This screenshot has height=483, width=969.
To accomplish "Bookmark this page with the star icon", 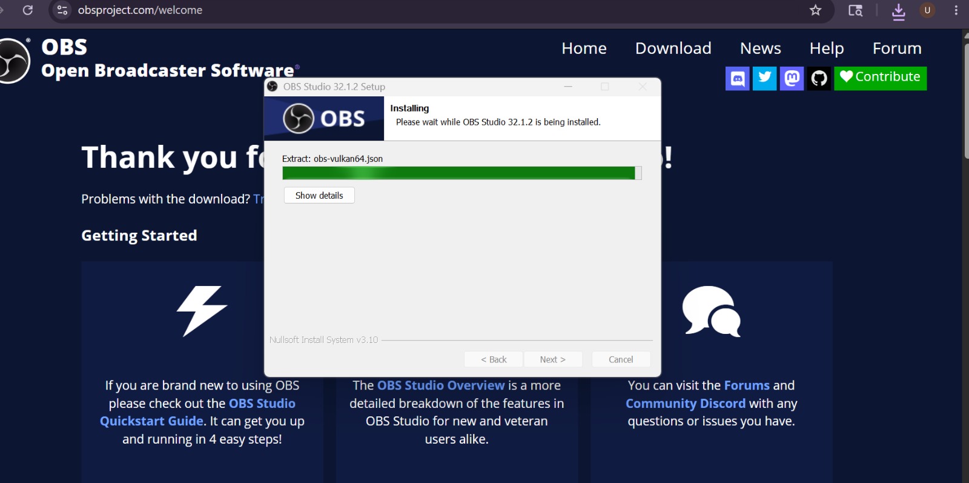I will 816,10.
